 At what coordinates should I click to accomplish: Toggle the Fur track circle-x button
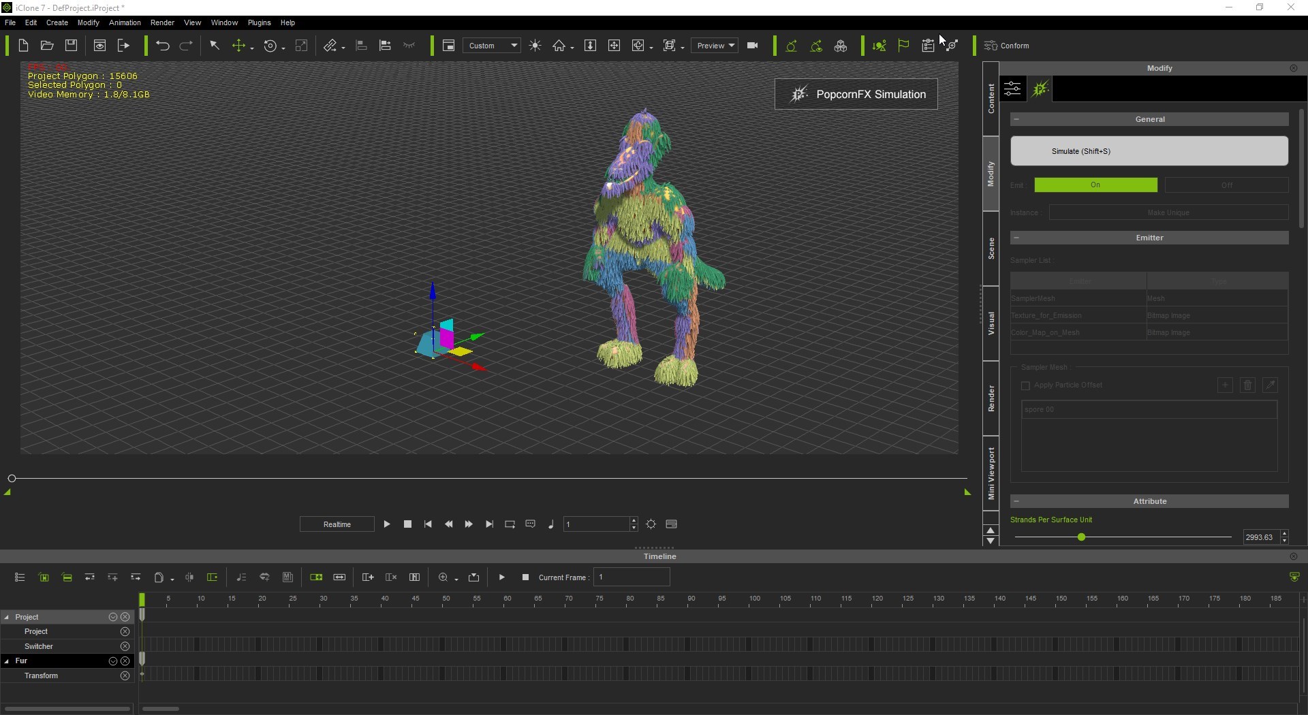(x=125, y=661)
